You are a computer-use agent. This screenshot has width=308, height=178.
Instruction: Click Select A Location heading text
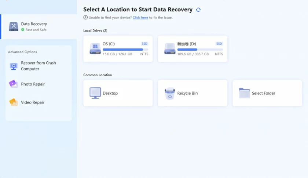tap(138, 10)
